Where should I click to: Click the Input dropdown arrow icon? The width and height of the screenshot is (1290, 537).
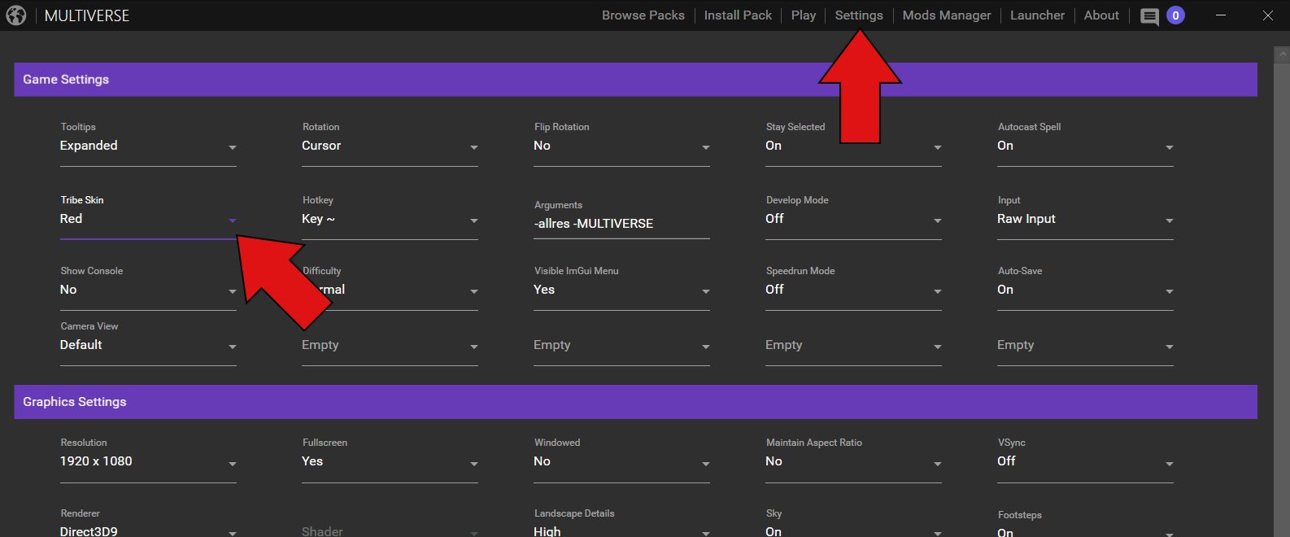(x=1170, y=220)
